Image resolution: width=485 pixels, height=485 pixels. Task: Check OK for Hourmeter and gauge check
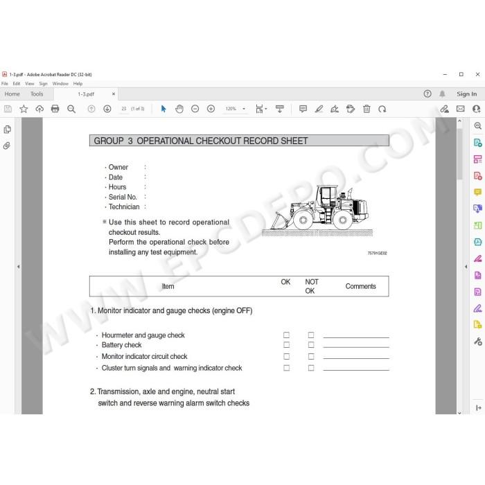click(286, 335)
